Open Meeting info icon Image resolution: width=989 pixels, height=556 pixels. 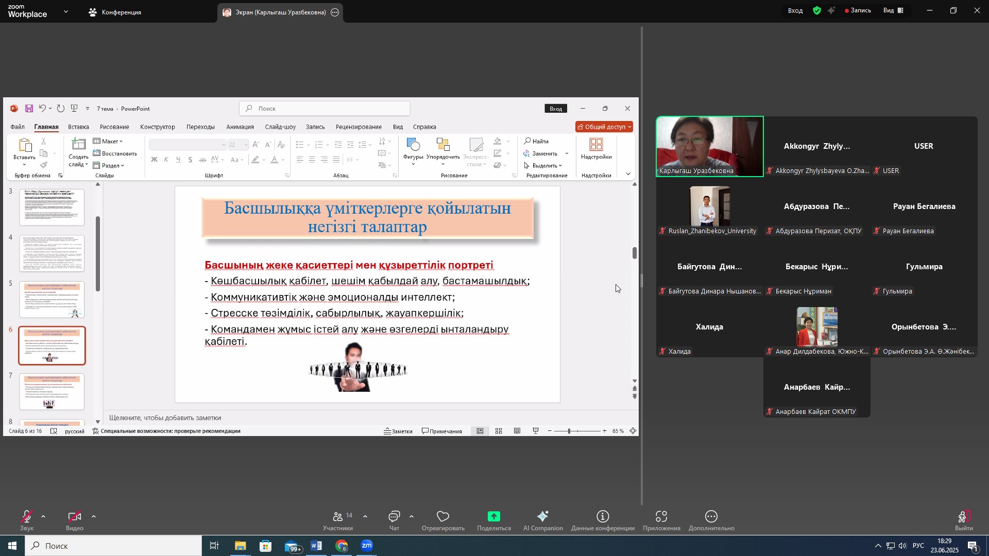[603, 517]
